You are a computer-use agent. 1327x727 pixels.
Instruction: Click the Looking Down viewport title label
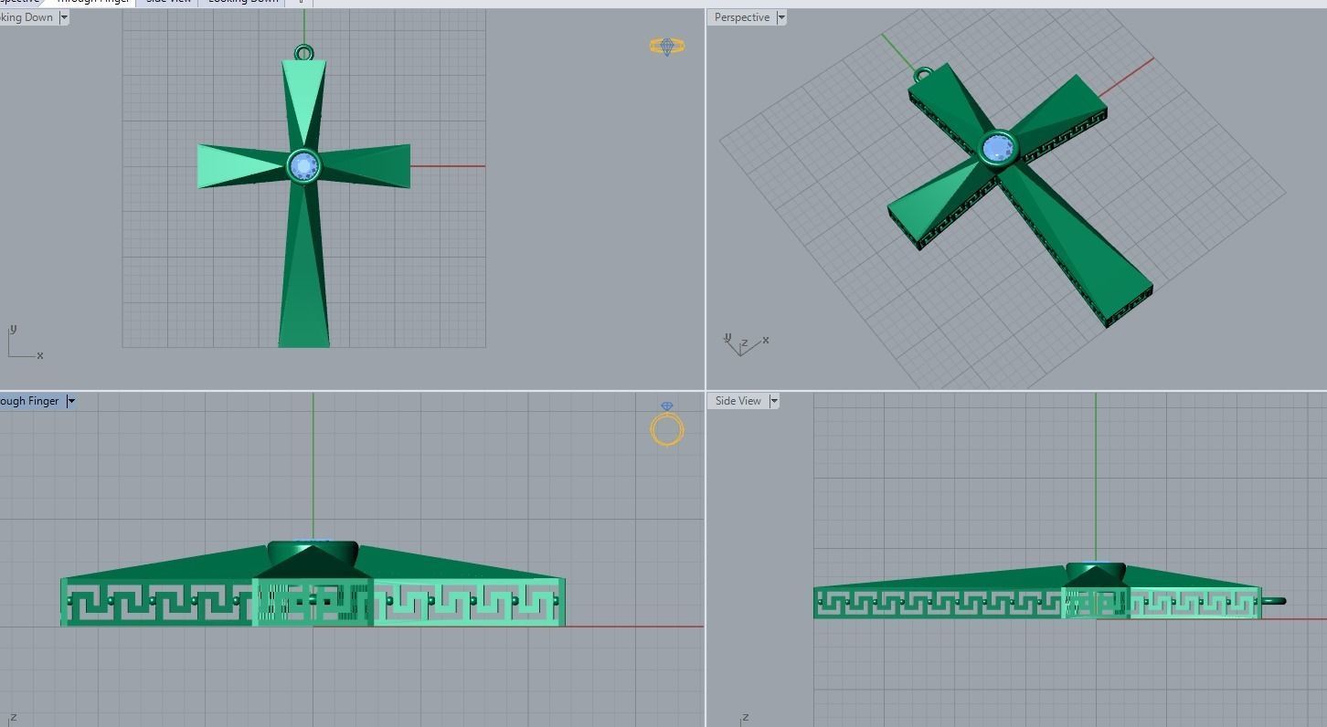tap(27, 17)
